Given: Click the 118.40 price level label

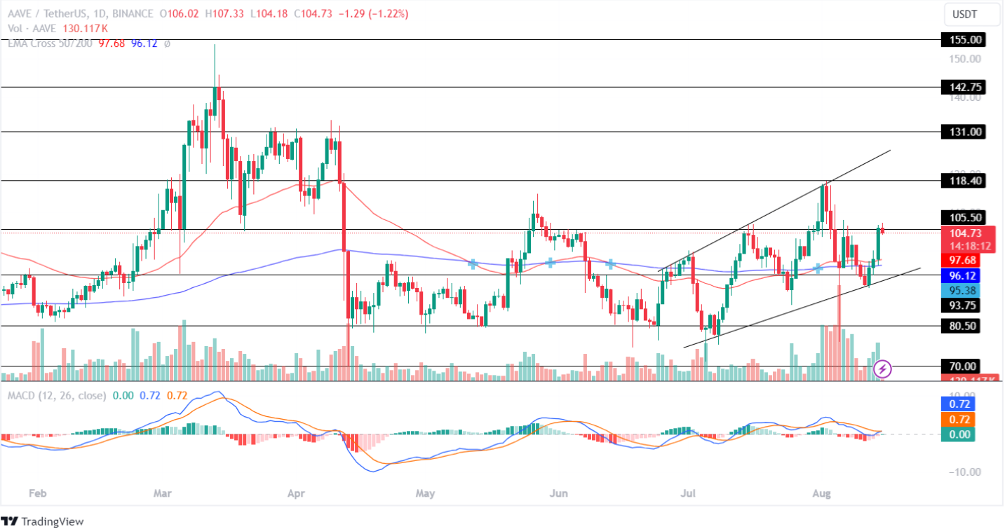Looking at the screenshot, I should click(x=963, y=181).
